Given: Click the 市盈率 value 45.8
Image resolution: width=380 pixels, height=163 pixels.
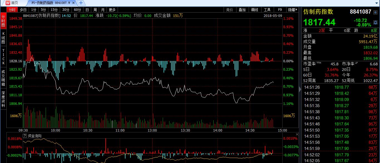Looking at the screenshot, I should (x=334, y=64).
